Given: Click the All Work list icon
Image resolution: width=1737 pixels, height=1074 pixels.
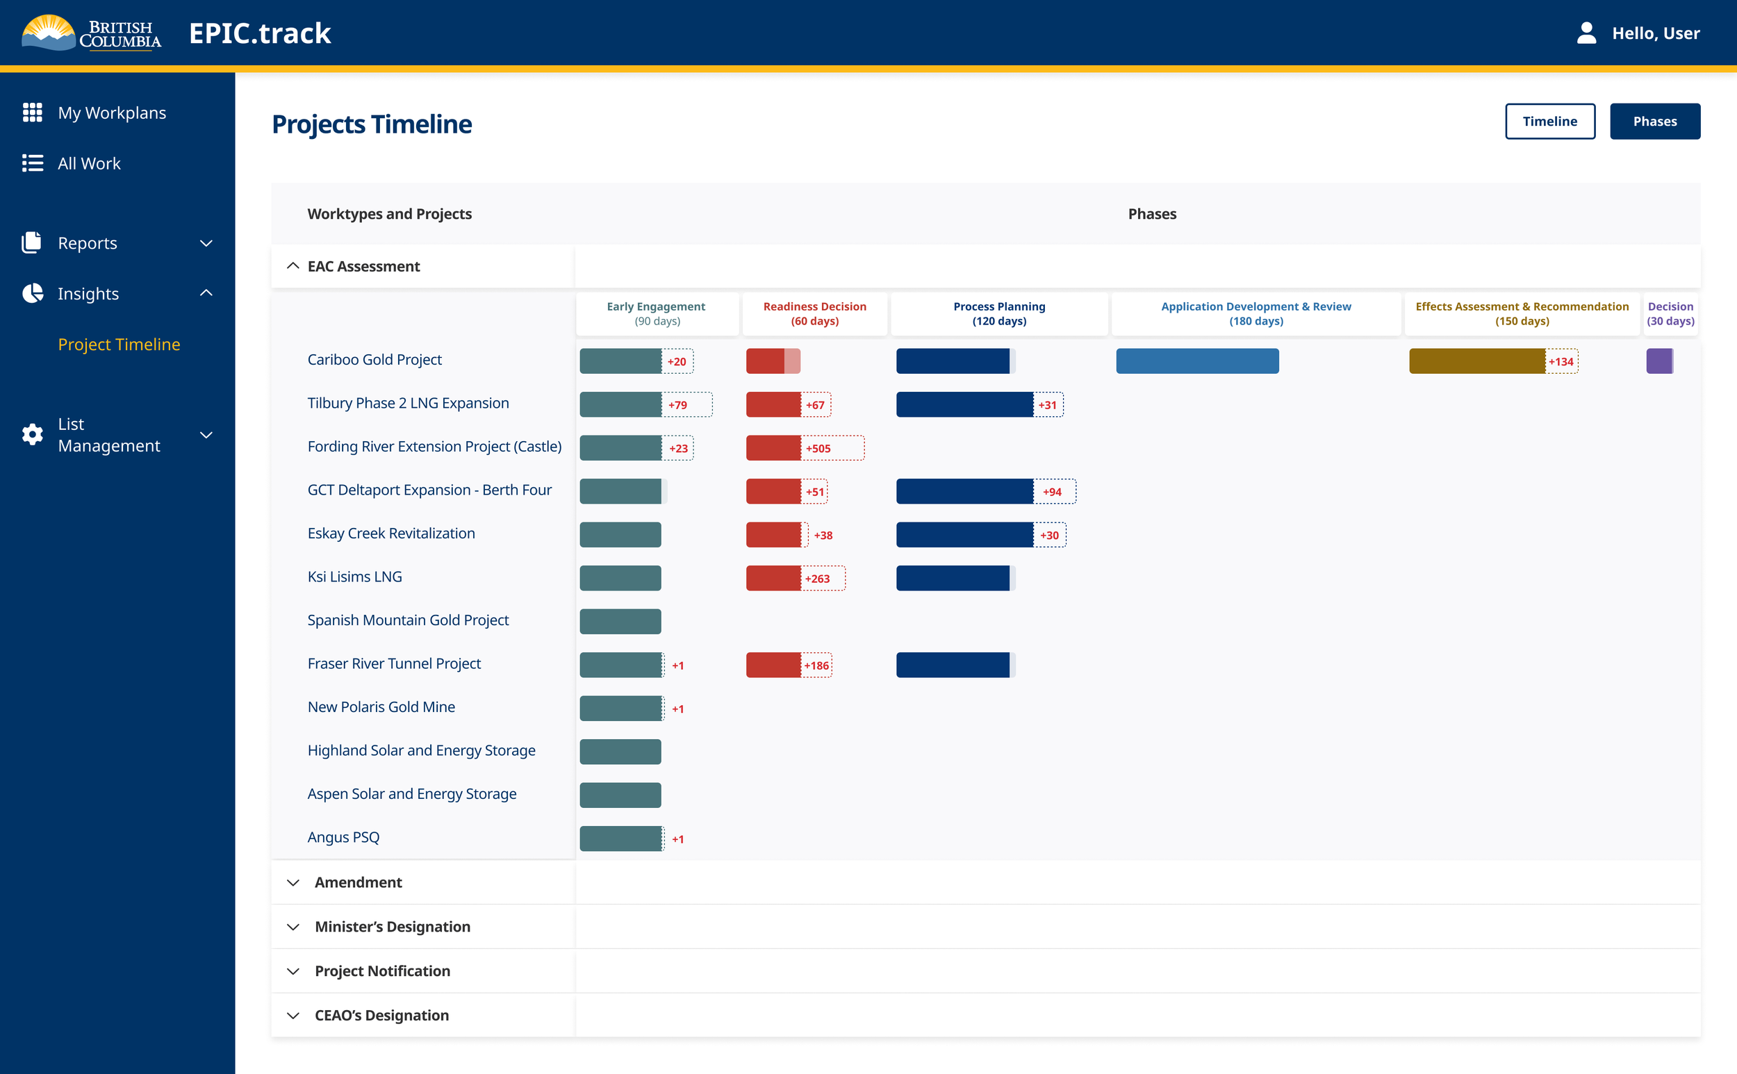Looking at the screenshot, I should point(33,163).
